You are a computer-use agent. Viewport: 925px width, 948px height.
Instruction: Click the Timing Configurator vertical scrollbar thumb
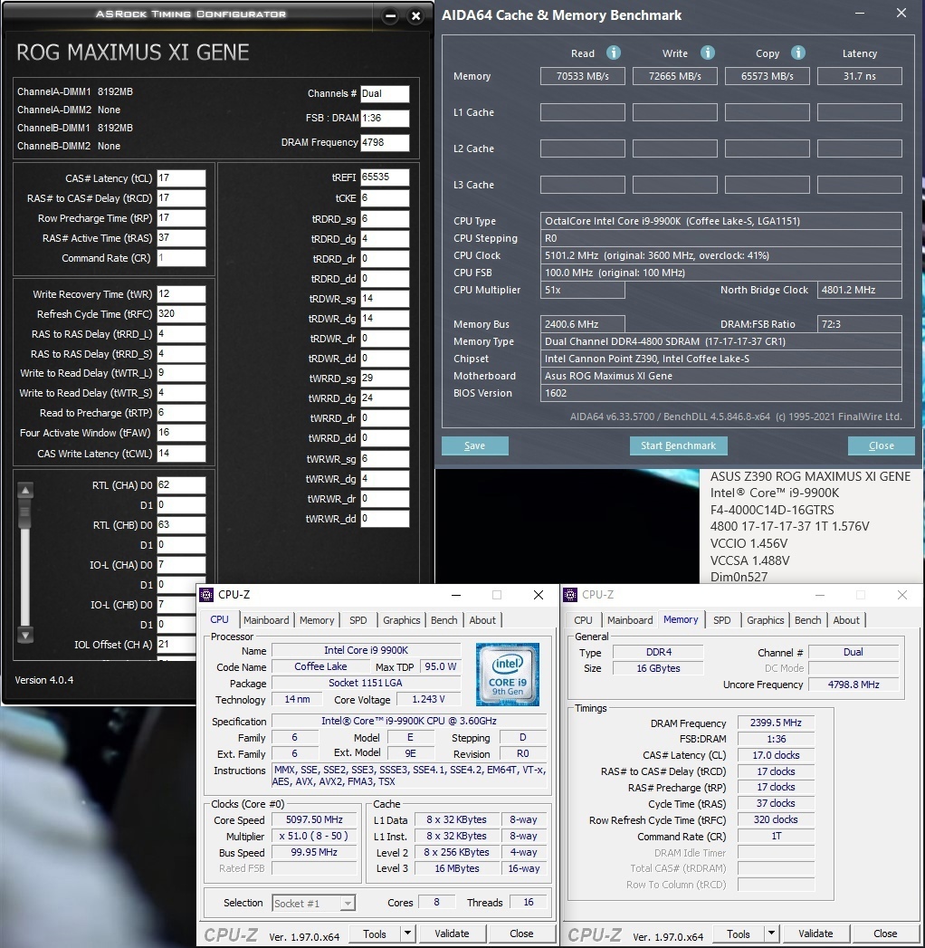coord(25,513)
